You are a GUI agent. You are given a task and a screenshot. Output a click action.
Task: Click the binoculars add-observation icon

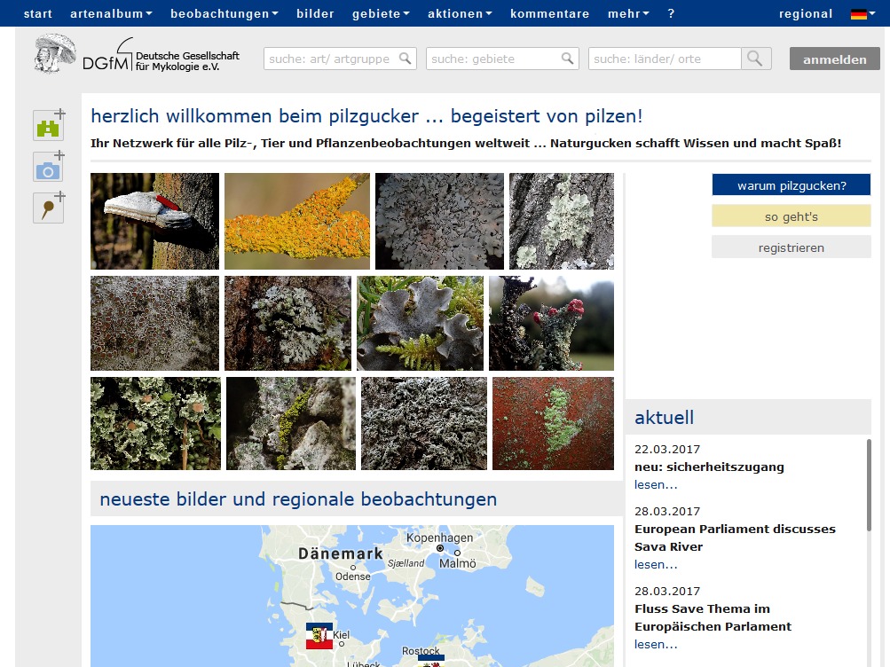[x=48, y=127]
